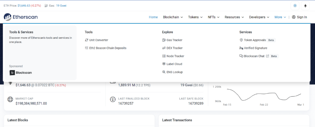The image size is (315, 127).
Task: Expand the Resources dropdown menu
Action: (x=234, y=17)
